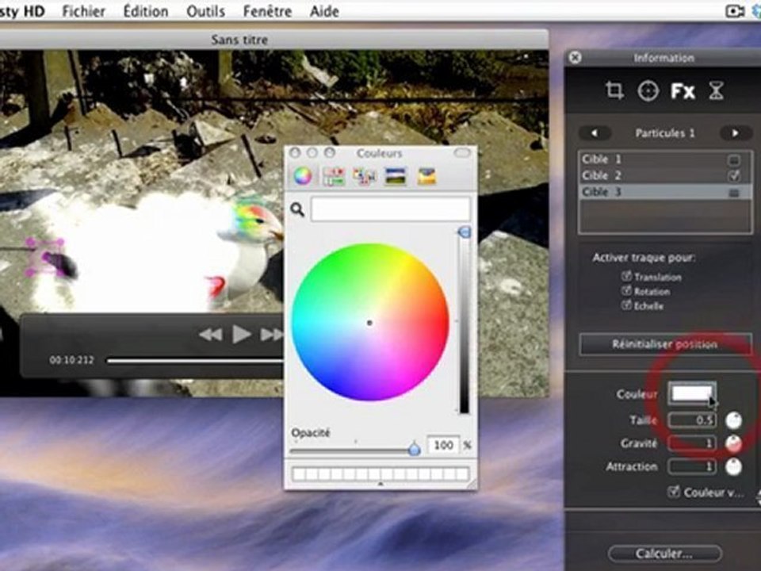The image size is (761, 571).
Task: Open the Outils menu
Action: tap(206, 11)
